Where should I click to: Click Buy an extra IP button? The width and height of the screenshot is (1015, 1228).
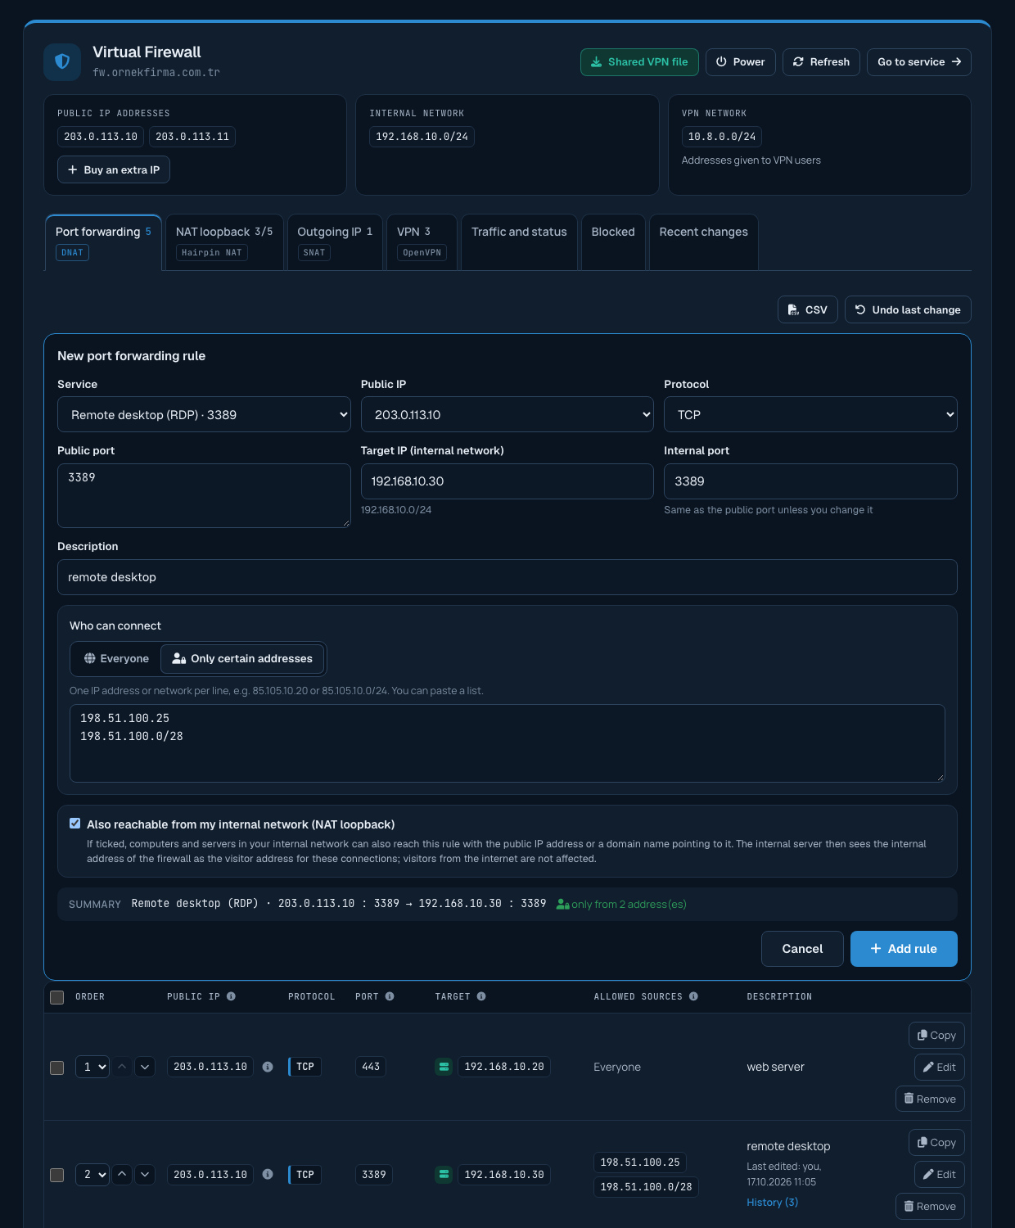pos(114,169)
